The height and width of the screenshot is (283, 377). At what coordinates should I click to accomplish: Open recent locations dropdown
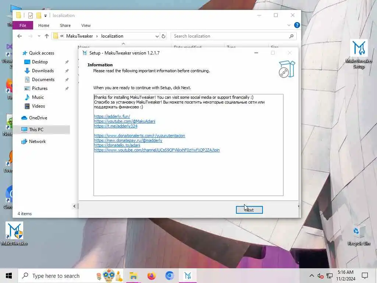coord(39,36)
